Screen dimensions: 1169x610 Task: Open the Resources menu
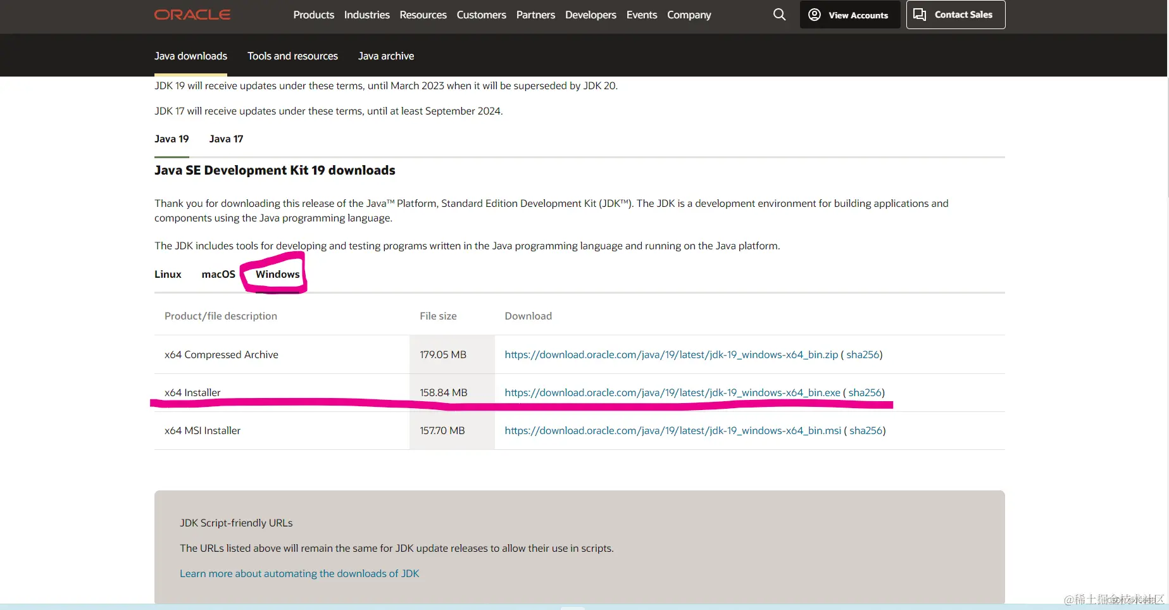pyautogui.click(x=423, y=15)
